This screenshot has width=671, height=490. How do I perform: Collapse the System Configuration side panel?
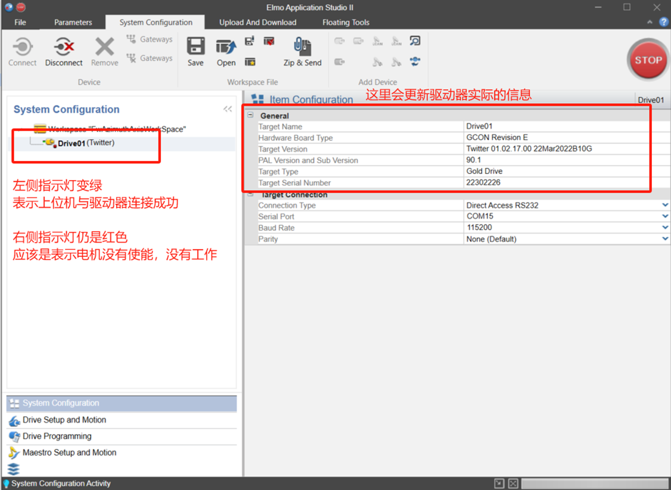pyautogui.click(x=228, y=109)
